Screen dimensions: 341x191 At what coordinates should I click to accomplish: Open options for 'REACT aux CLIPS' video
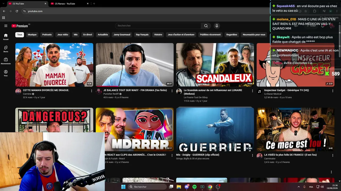[172, 155]
